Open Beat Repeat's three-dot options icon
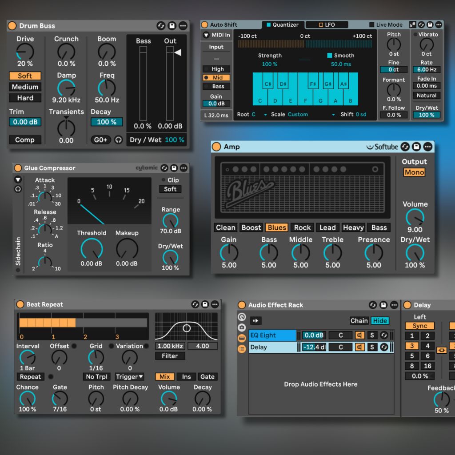The height and width of the screenshot is (455, 455). pos(215,304)
